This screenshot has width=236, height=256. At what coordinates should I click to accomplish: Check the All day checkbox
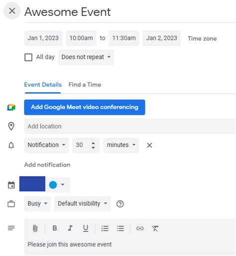point(28,57)
